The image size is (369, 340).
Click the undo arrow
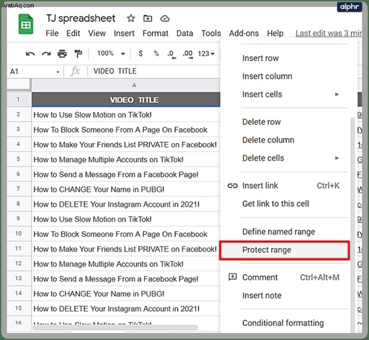pyautogui.click(x=31, y=54)
